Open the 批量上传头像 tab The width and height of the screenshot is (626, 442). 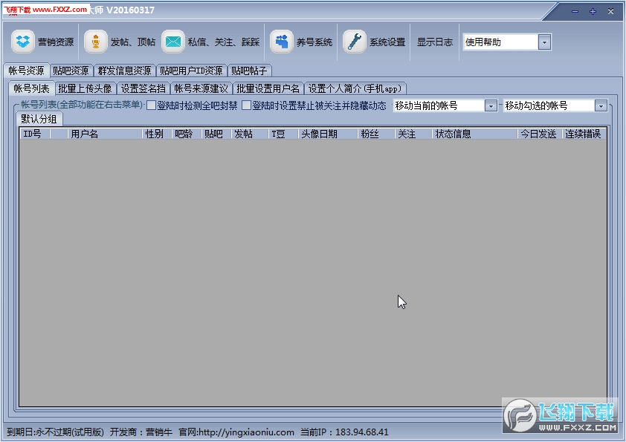[84, 88]
